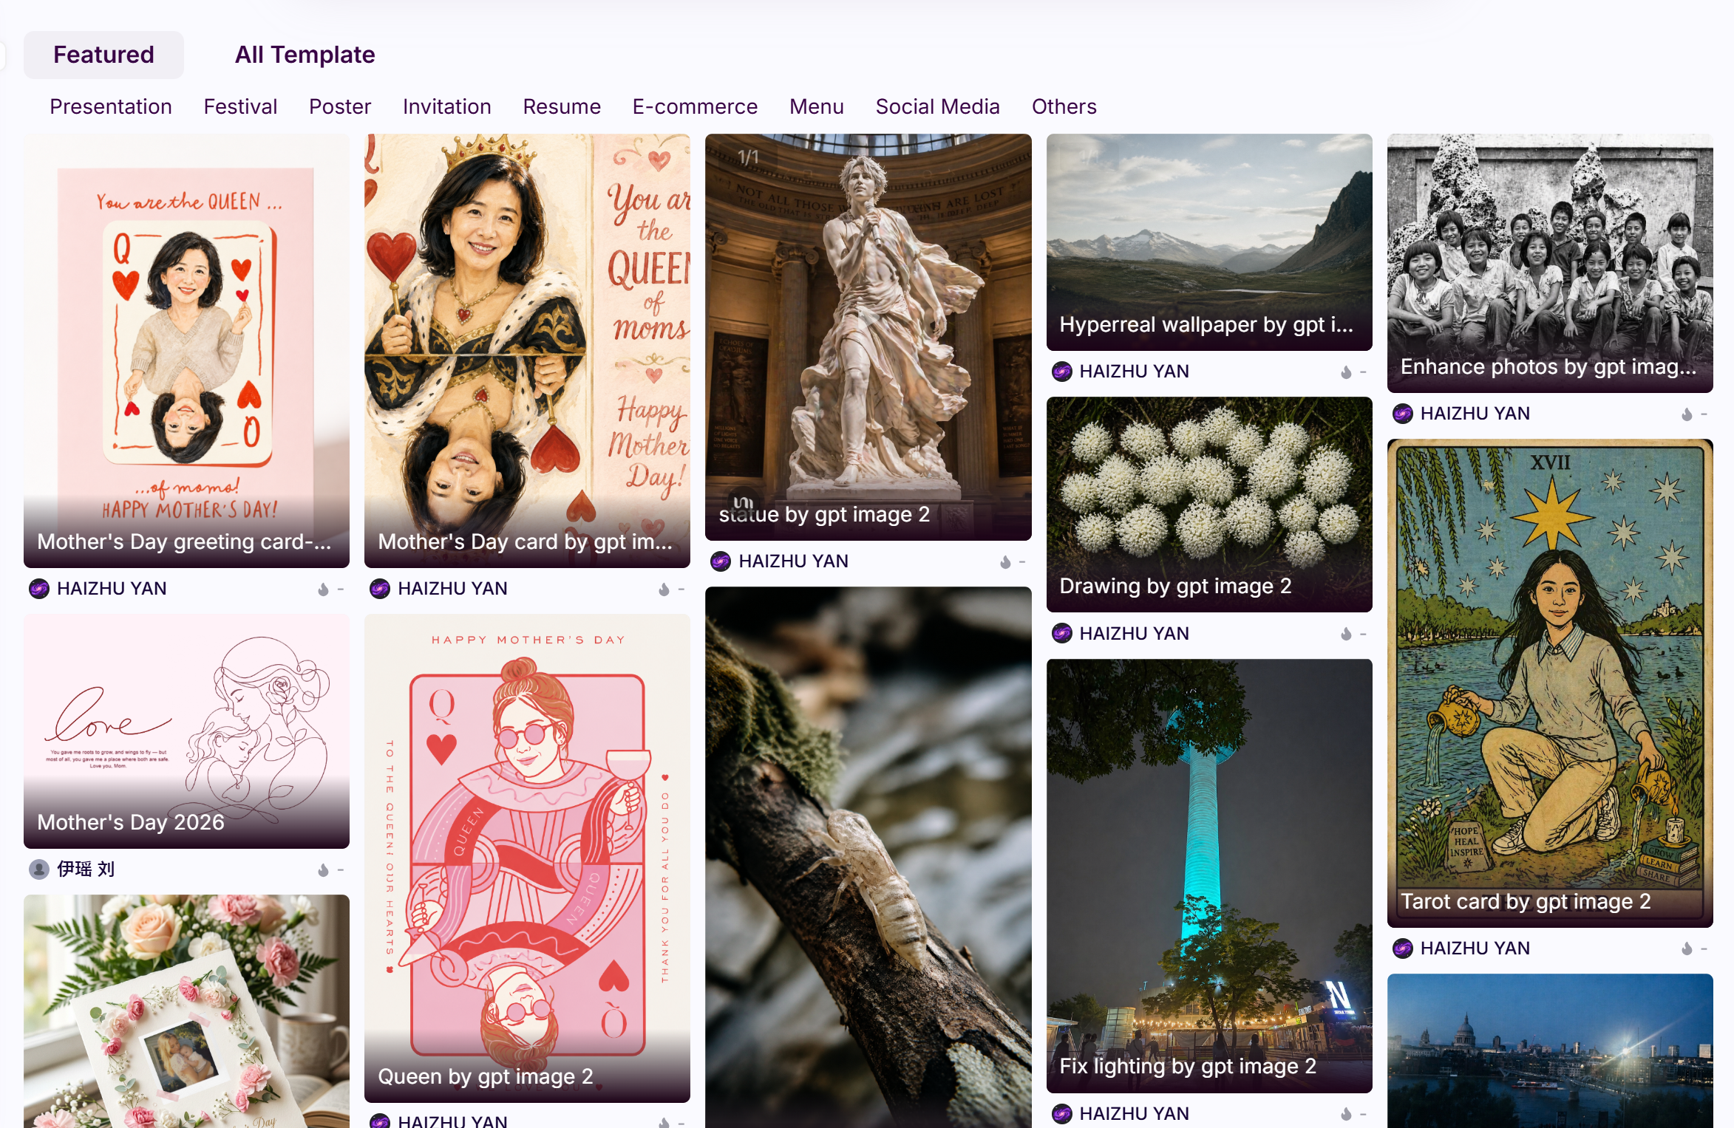Open Mother's Day greeting card template
1734x1128 pixels.
tap(186, 350)
